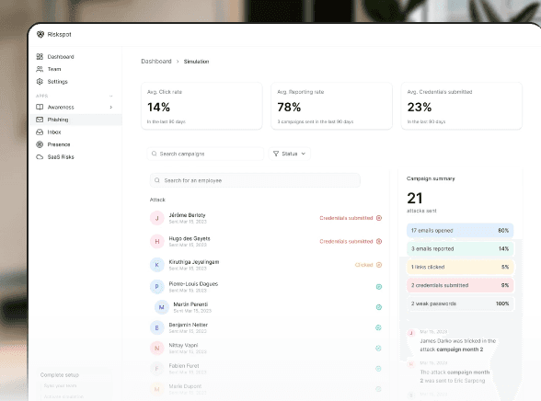Click the magnifier icon in Search campaigns

(x=154, y=154)
